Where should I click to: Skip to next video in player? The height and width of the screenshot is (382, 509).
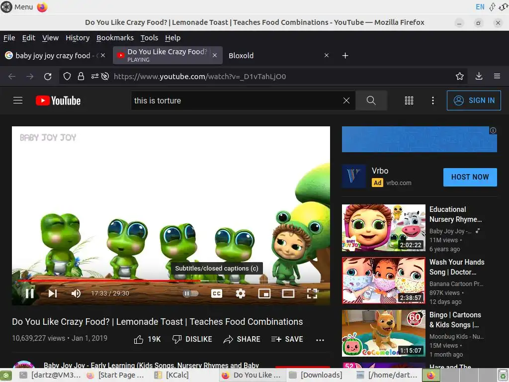[x=53, y=293]
